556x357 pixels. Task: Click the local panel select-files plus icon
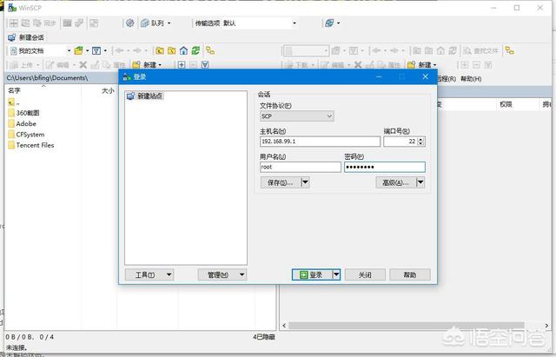pos(182,65)
